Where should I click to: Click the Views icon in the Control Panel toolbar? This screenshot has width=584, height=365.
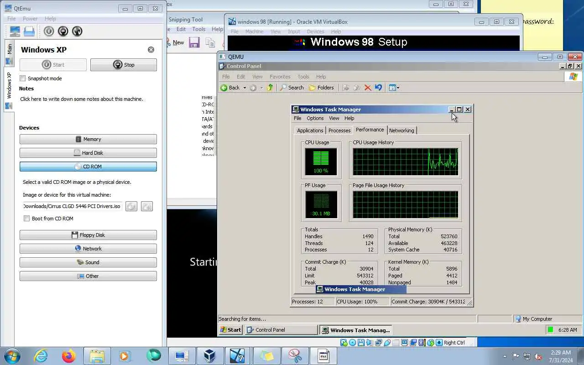pos(392,88)
